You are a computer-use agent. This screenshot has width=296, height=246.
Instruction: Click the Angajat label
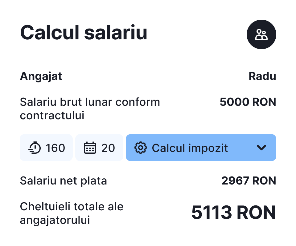[x=41, y=76]
